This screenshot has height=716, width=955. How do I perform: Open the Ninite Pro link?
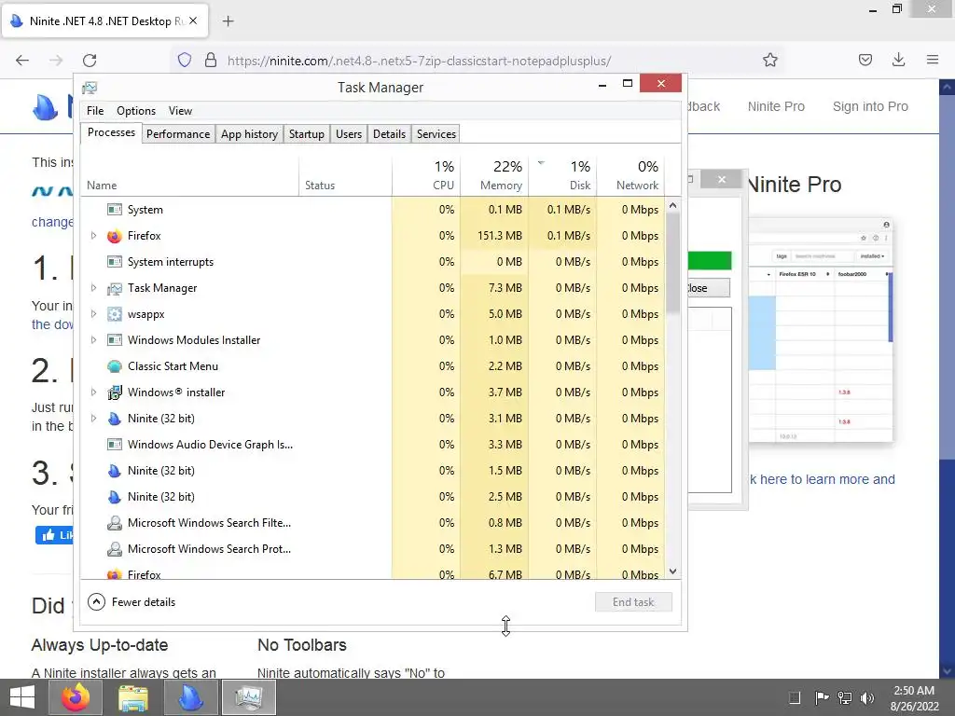point(776,106)
